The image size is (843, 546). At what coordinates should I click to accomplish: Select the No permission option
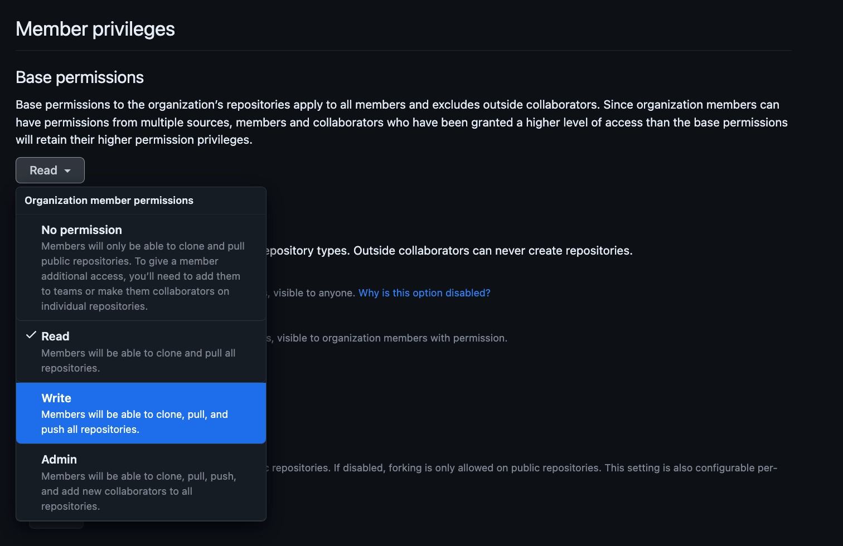(81, 230)
